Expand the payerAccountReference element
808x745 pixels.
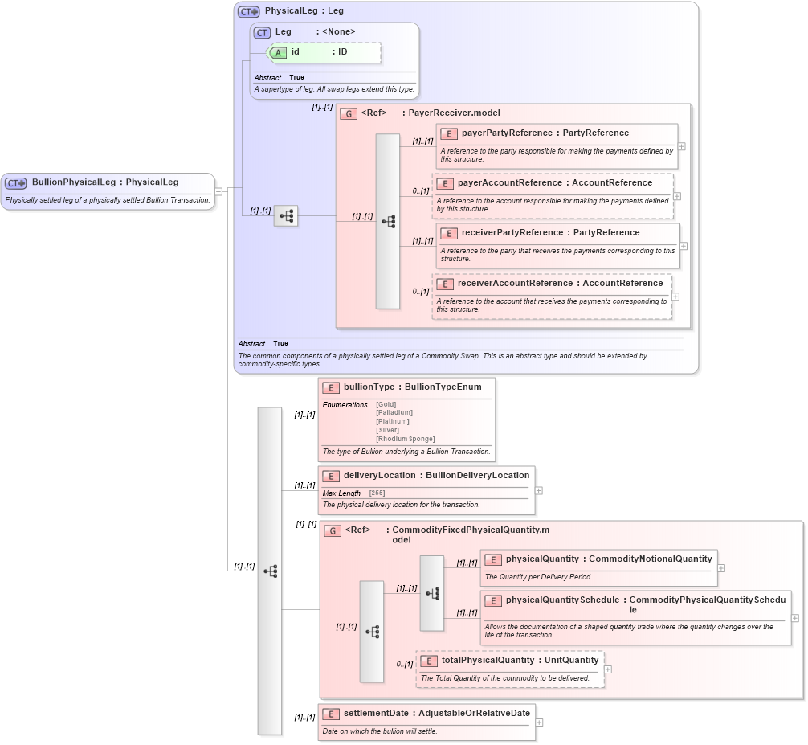(x=677, y=196)
